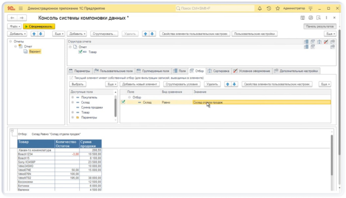346x198 pixels.
Task: Open favorites star icon
Action: (277, 8)
